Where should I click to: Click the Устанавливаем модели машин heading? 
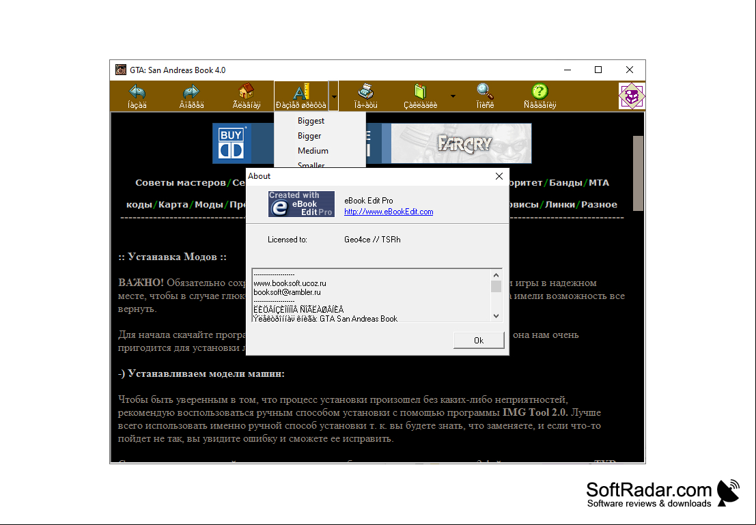201,373
